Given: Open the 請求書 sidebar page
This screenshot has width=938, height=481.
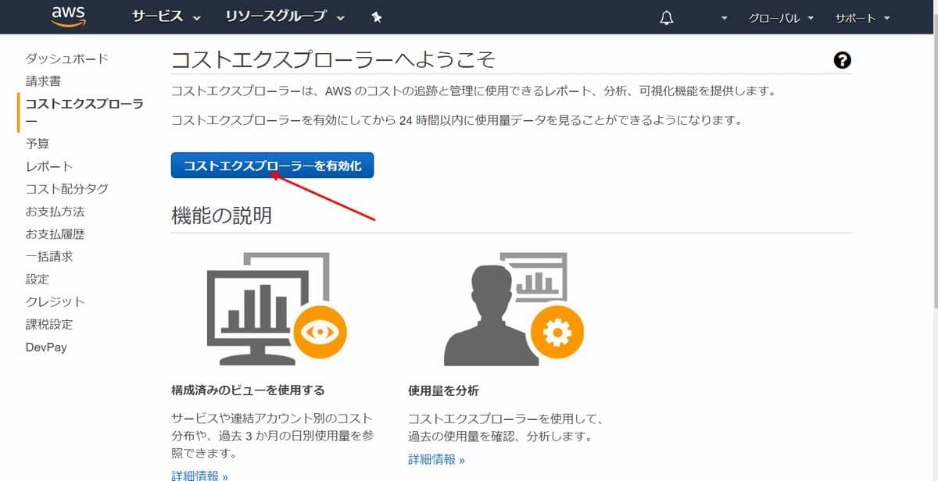Looking at the screenshot, I should click(41, 80).
